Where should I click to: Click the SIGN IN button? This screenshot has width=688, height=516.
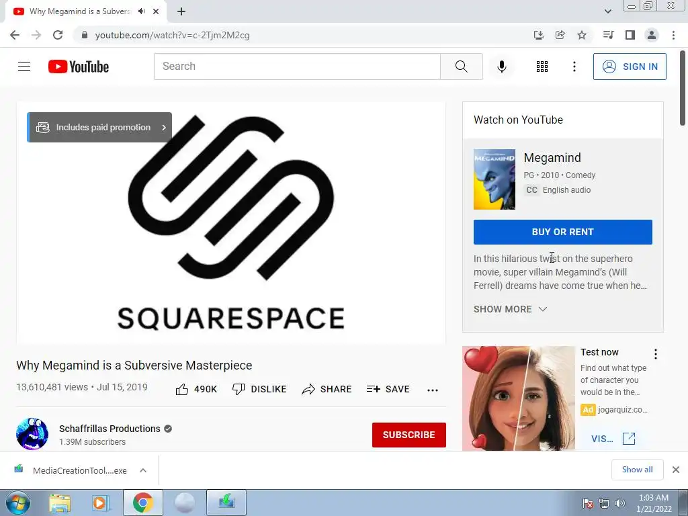click(630, 67)
